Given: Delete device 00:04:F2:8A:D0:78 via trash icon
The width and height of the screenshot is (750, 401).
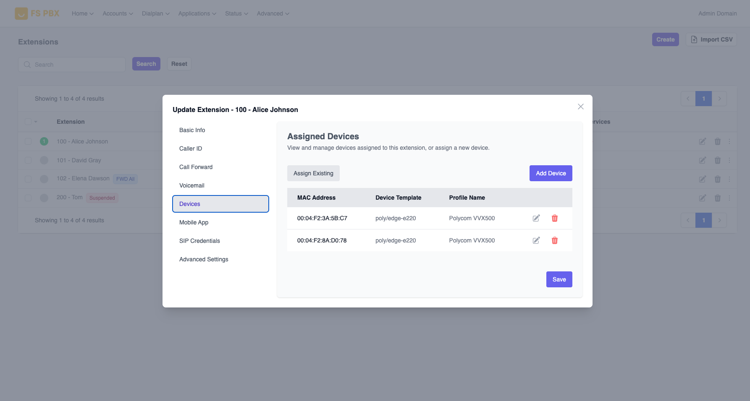Looking at the screenshot, I should 555,240.
